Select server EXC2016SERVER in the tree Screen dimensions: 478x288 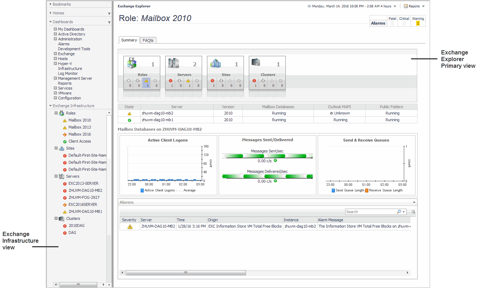(83, 204)
